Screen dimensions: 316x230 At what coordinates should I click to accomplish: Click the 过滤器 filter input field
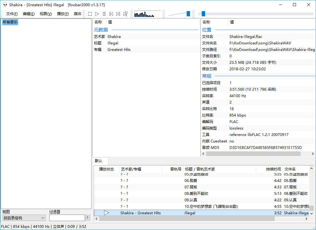pyautogui.click(x=67, y=218)
